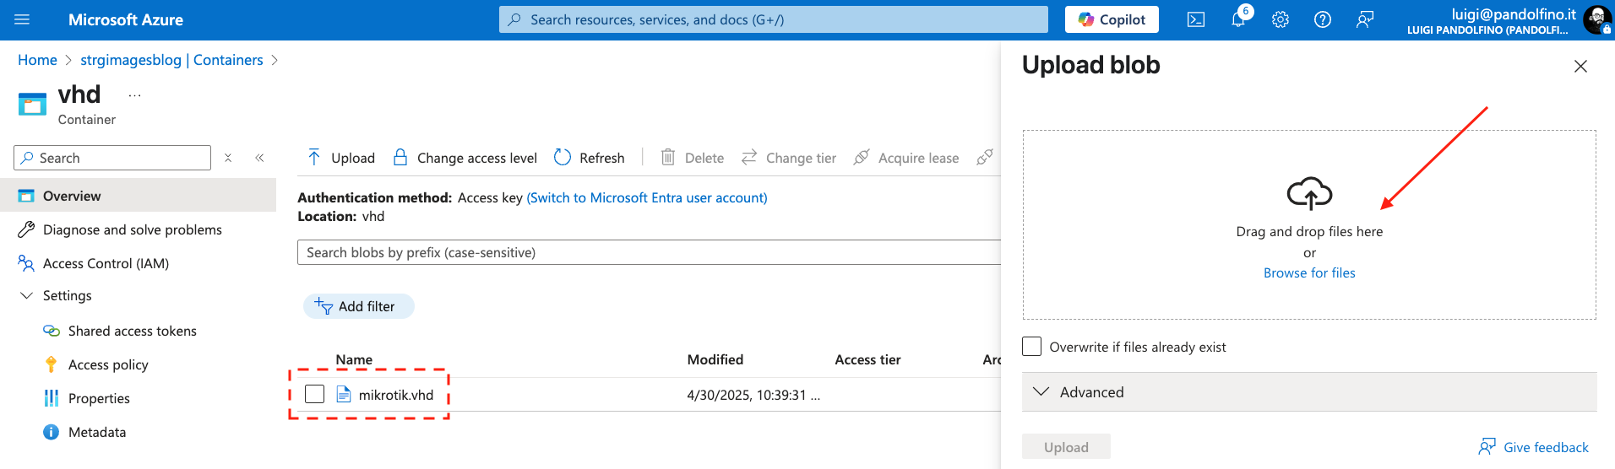Open Access Control (IAM) menu item

click(106, 263)
